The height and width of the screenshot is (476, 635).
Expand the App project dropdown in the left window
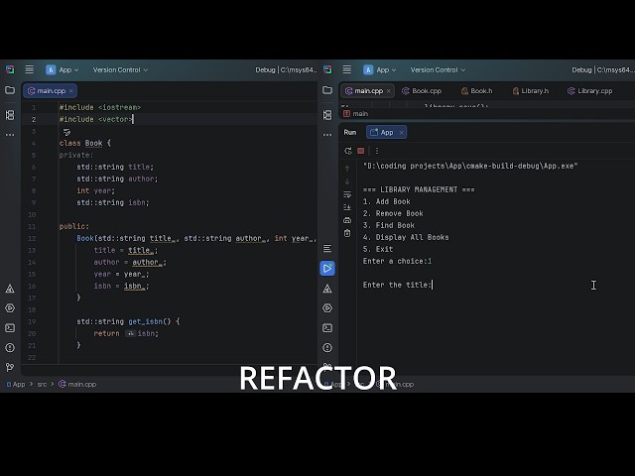pos(62,69)
